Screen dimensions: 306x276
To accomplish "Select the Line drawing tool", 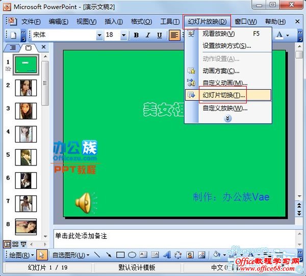I will pyautogui.click(x=97, y=255).
